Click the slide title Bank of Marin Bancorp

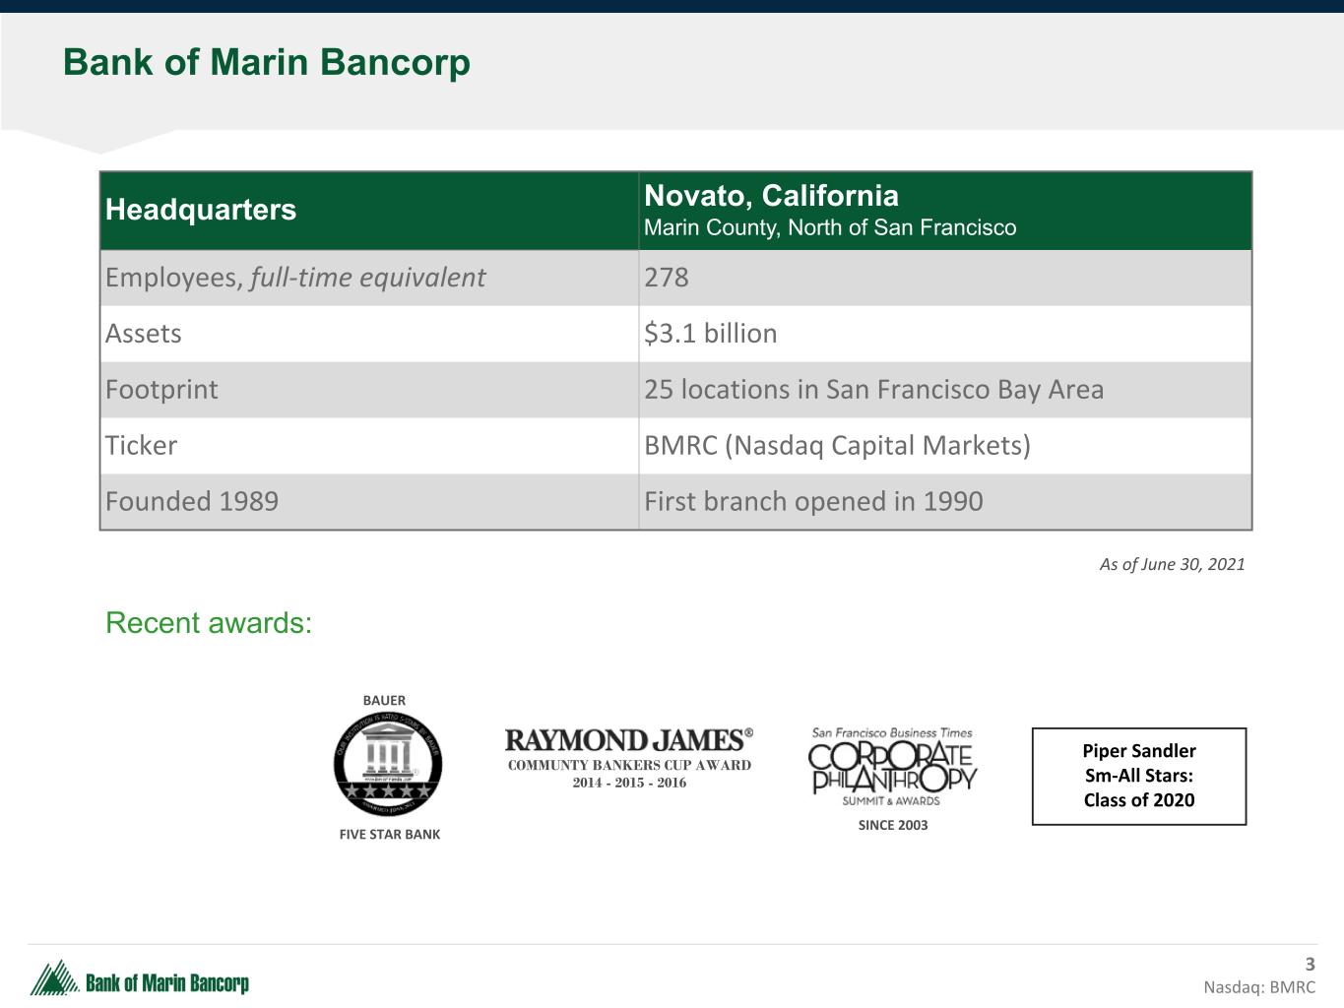coord(266,62)
